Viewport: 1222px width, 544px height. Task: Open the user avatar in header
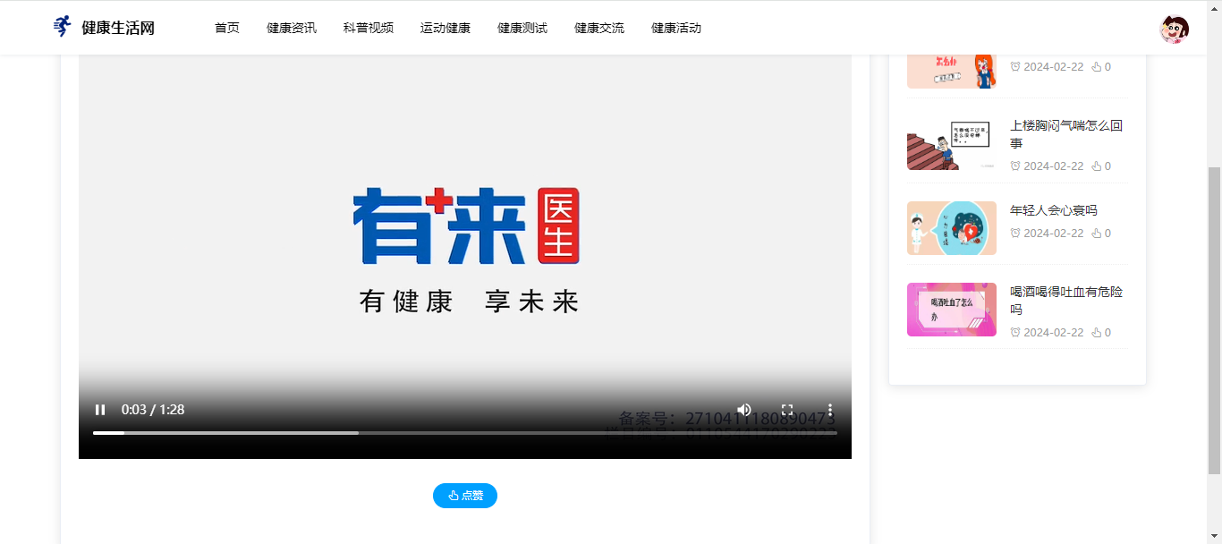[1174, 30]
